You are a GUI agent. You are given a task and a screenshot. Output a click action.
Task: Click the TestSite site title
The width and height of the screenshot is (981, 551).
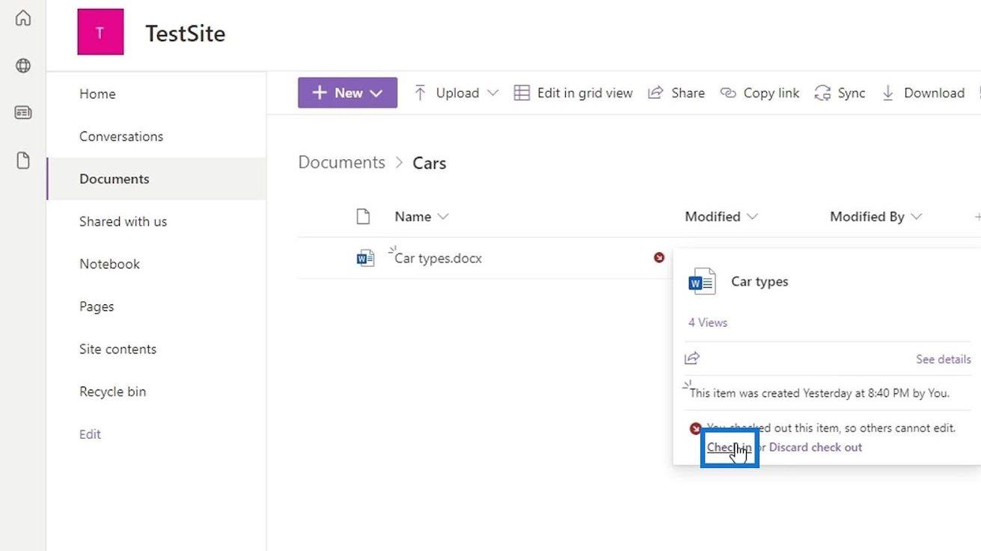185,34
